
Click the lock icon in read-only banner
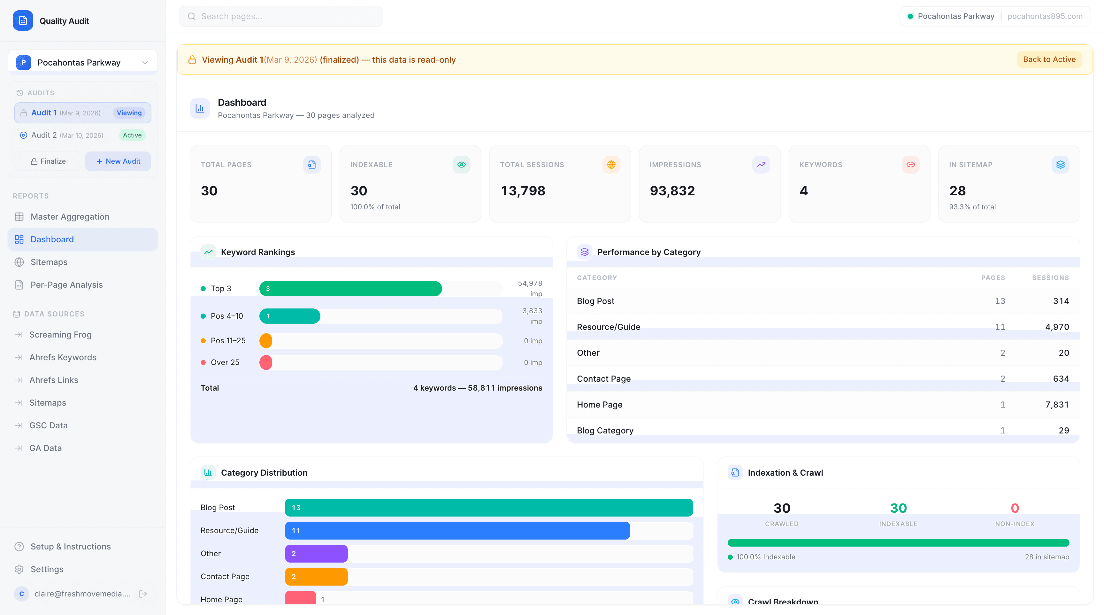[x=192, y=59]
